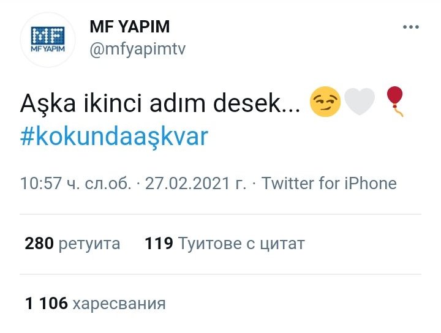Open the Twitter for iPhone source link
441x333 pixels.
329,184
